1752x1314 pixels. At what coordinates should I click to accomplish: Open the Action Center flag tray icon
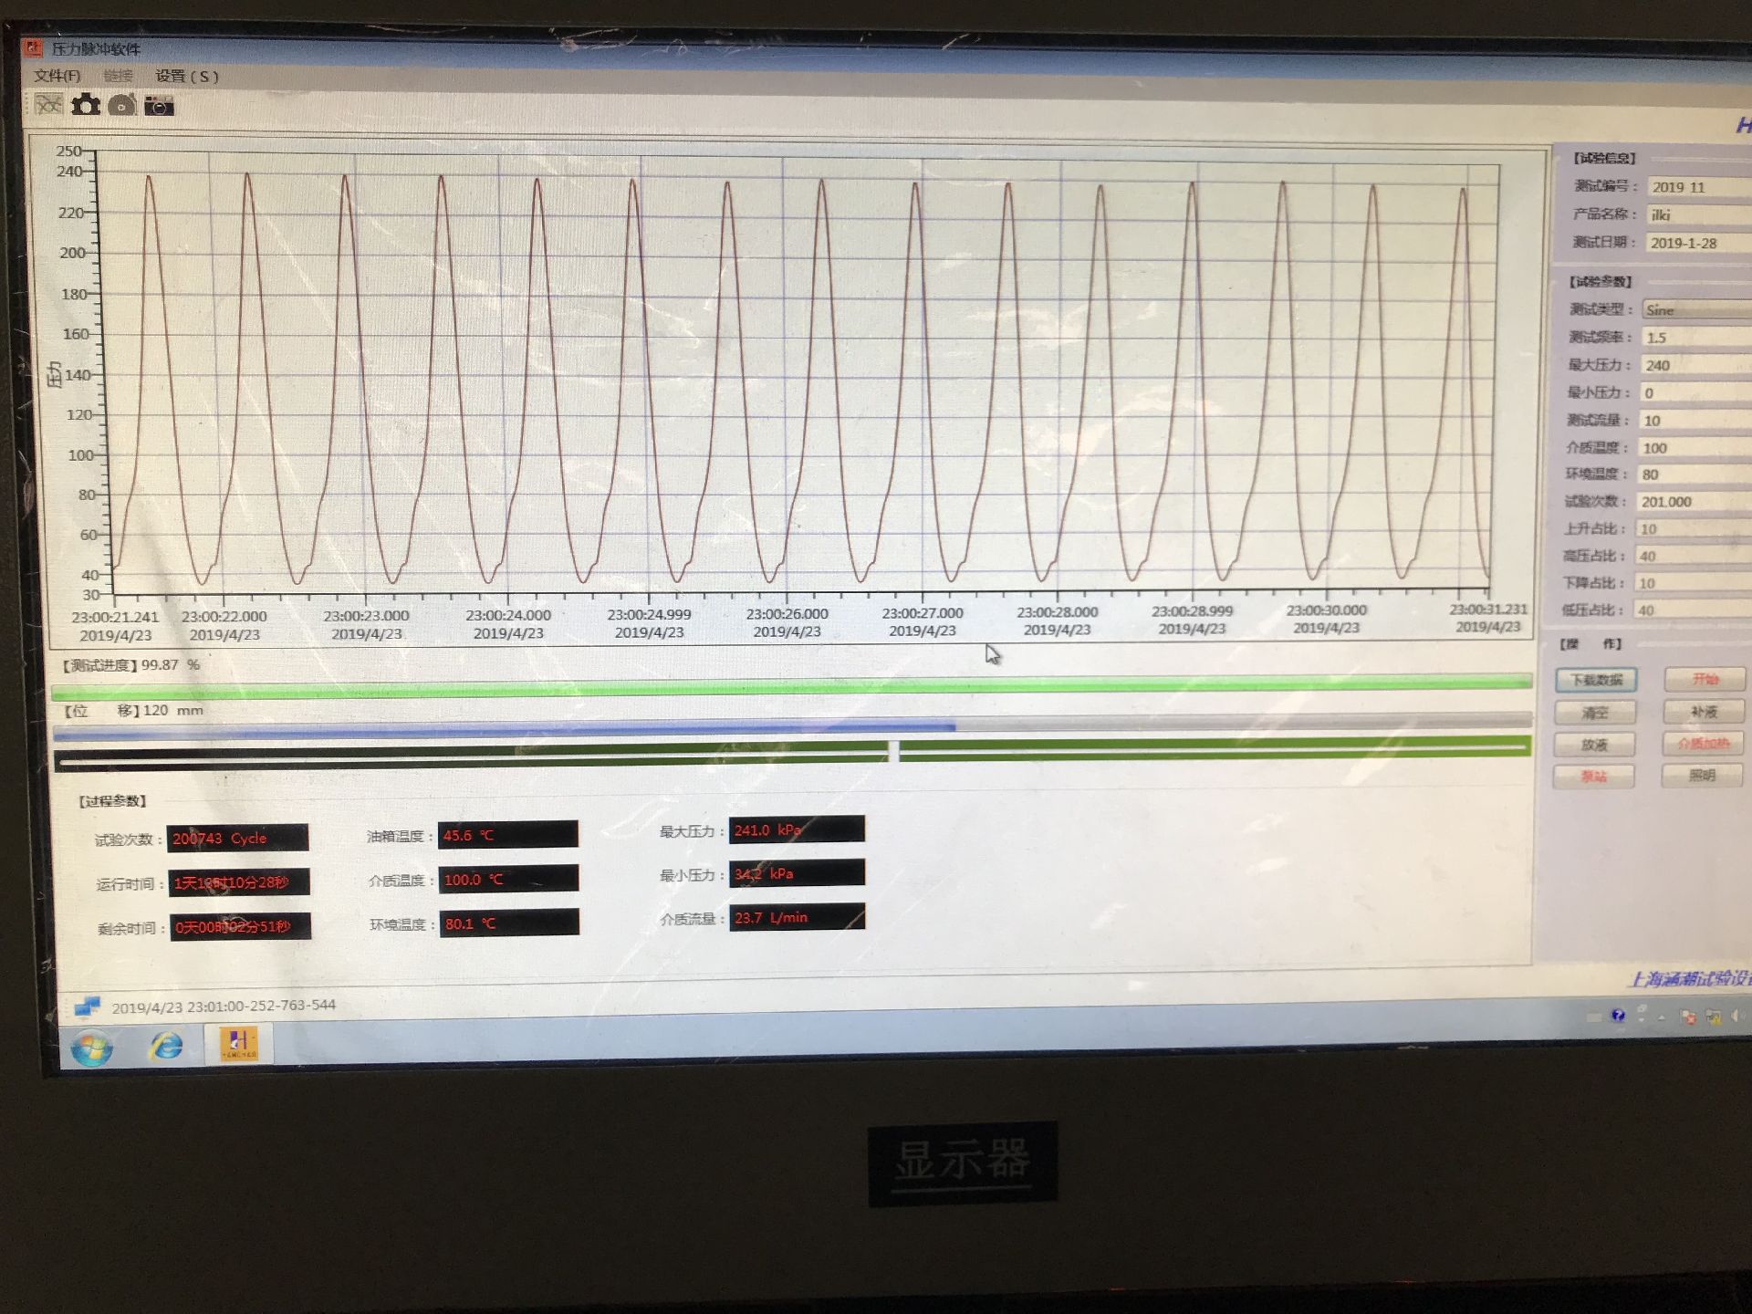click(x=1688, y=1017)
